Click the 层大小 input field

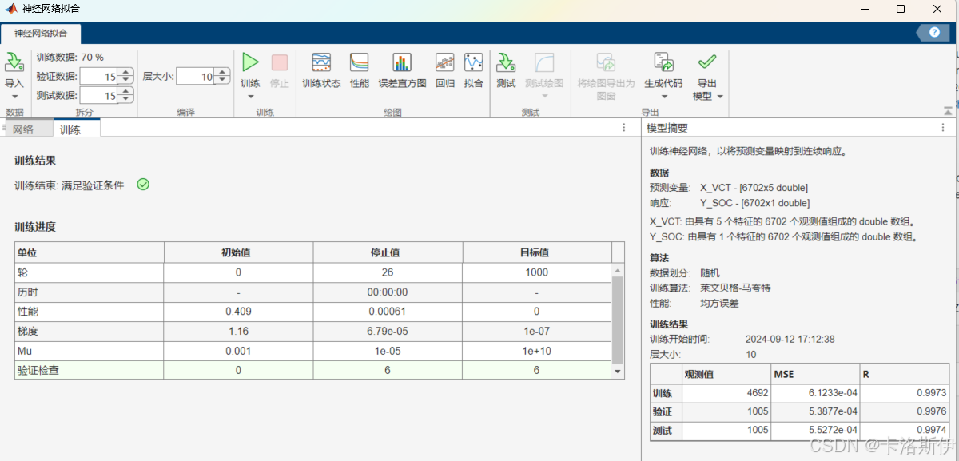pos(195,77)
